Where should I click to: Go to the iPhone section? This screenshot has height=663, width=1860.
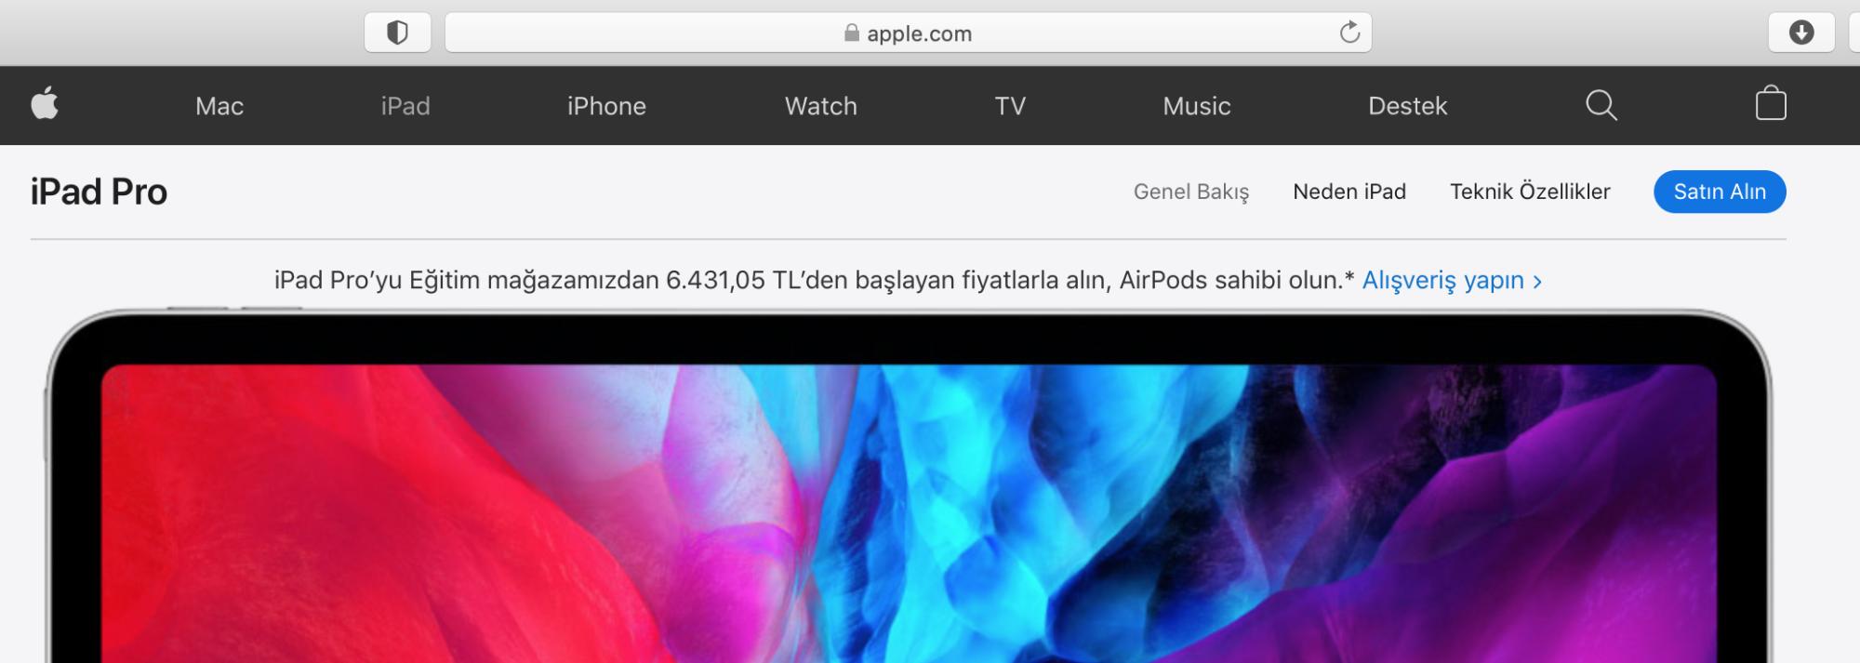pyautogui.click(x=606, y=106)
